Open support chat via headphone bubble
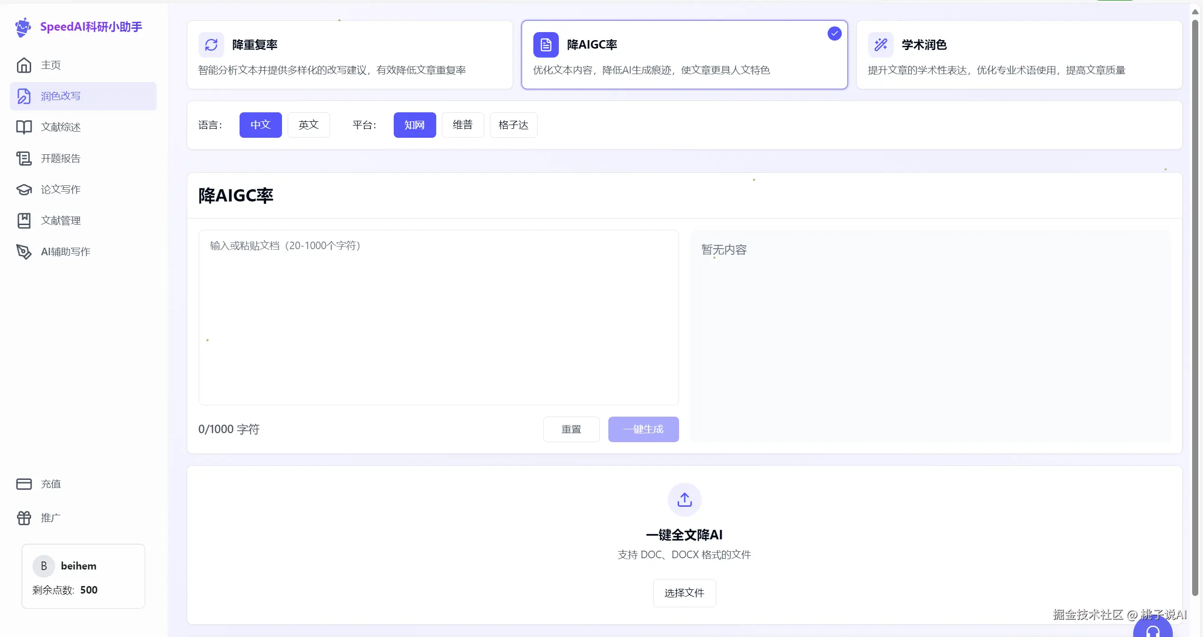This screenshot has height=637, width=1203. 1153,629
